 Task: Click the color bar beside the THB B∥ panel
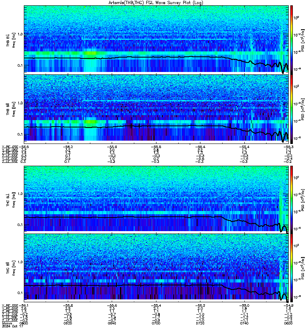click(x=292, y=109)
